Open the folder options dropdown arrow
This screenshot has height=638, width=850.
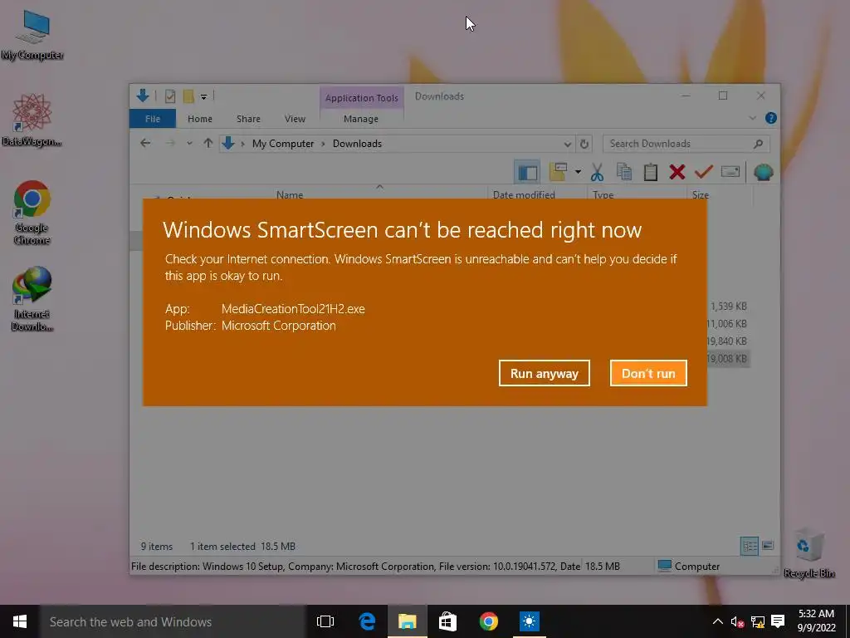coord(578,173)
